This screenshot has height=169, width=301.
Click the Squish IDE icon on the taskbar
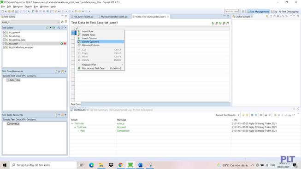pyautogui.click(x=130, y=165)
